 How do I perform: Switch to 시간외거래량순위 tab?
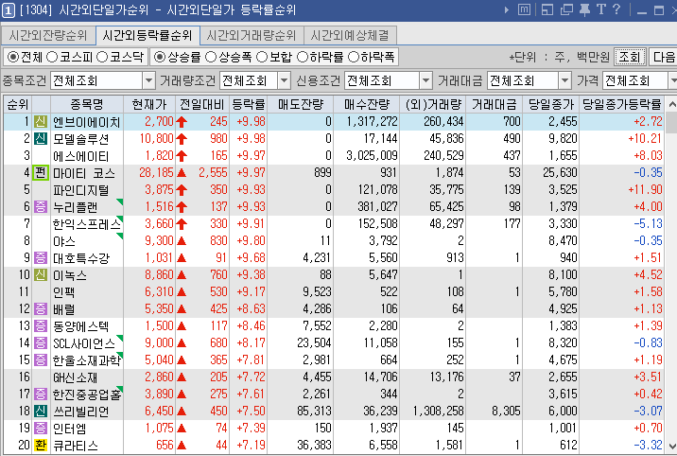[x=252, y=35]
